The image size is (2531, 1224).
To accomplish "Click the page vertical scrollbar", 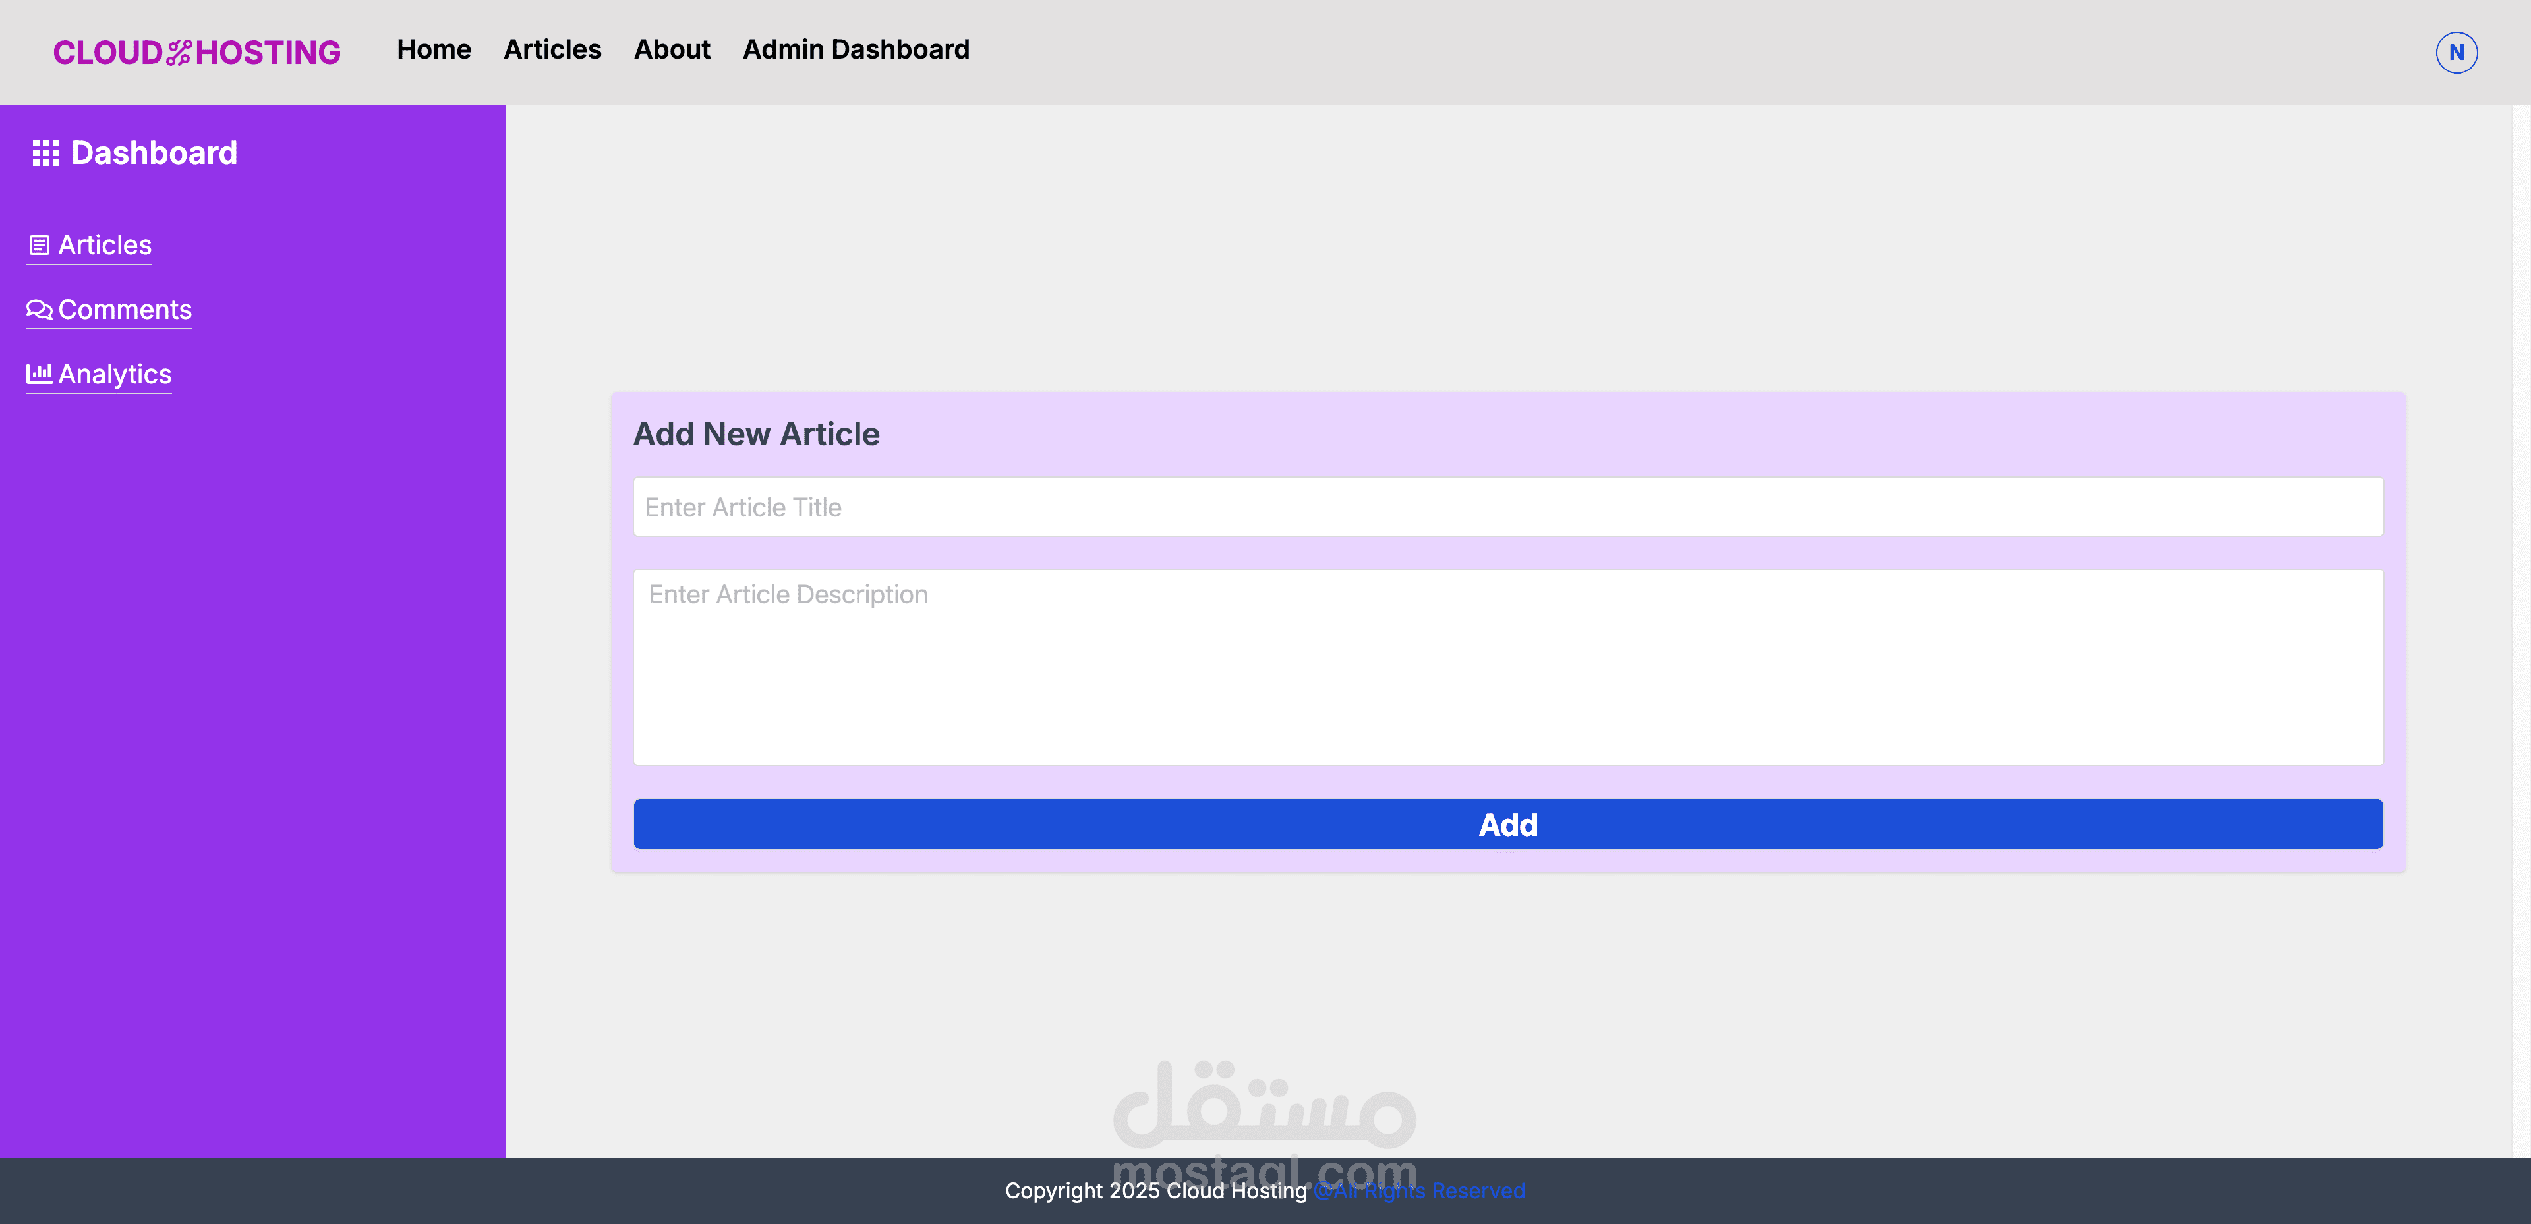I will (x=2520, y=628).
